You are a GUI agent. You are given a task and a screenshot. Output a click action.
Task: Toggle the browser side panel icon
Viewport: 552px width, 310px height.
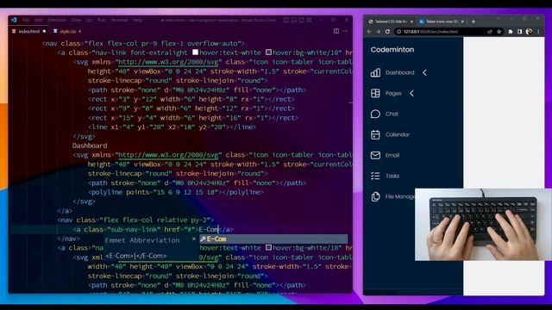click(519, 32)
